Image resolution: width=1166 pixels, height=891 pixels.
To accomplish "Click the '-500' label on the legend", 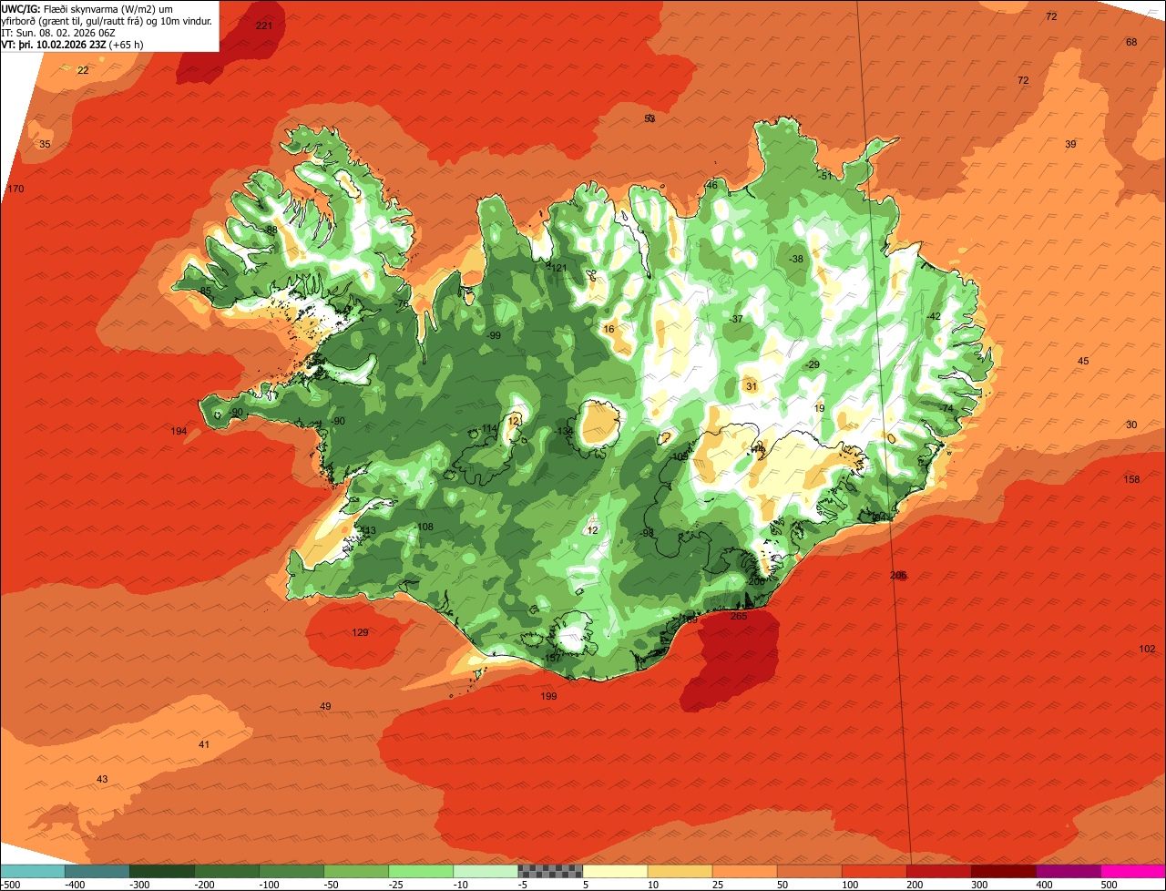I will (x=9, y=885).
